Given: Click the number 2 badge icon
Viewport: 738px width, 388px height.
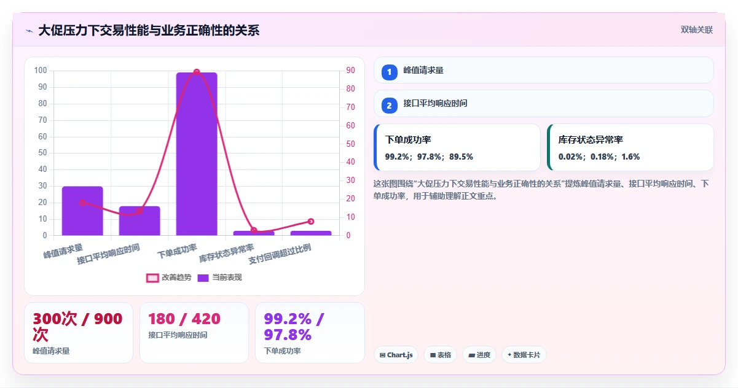Looking at the screenshot, I should [390, 105].
